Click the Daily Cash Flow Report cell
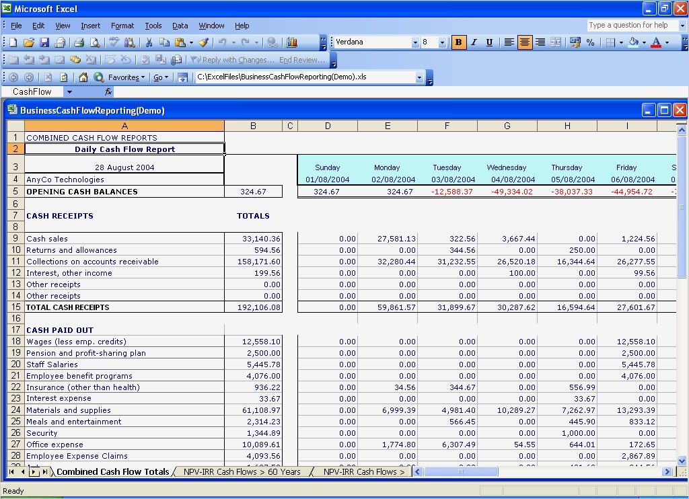This screenshot has width=689, height=499. tap(124, 149)
